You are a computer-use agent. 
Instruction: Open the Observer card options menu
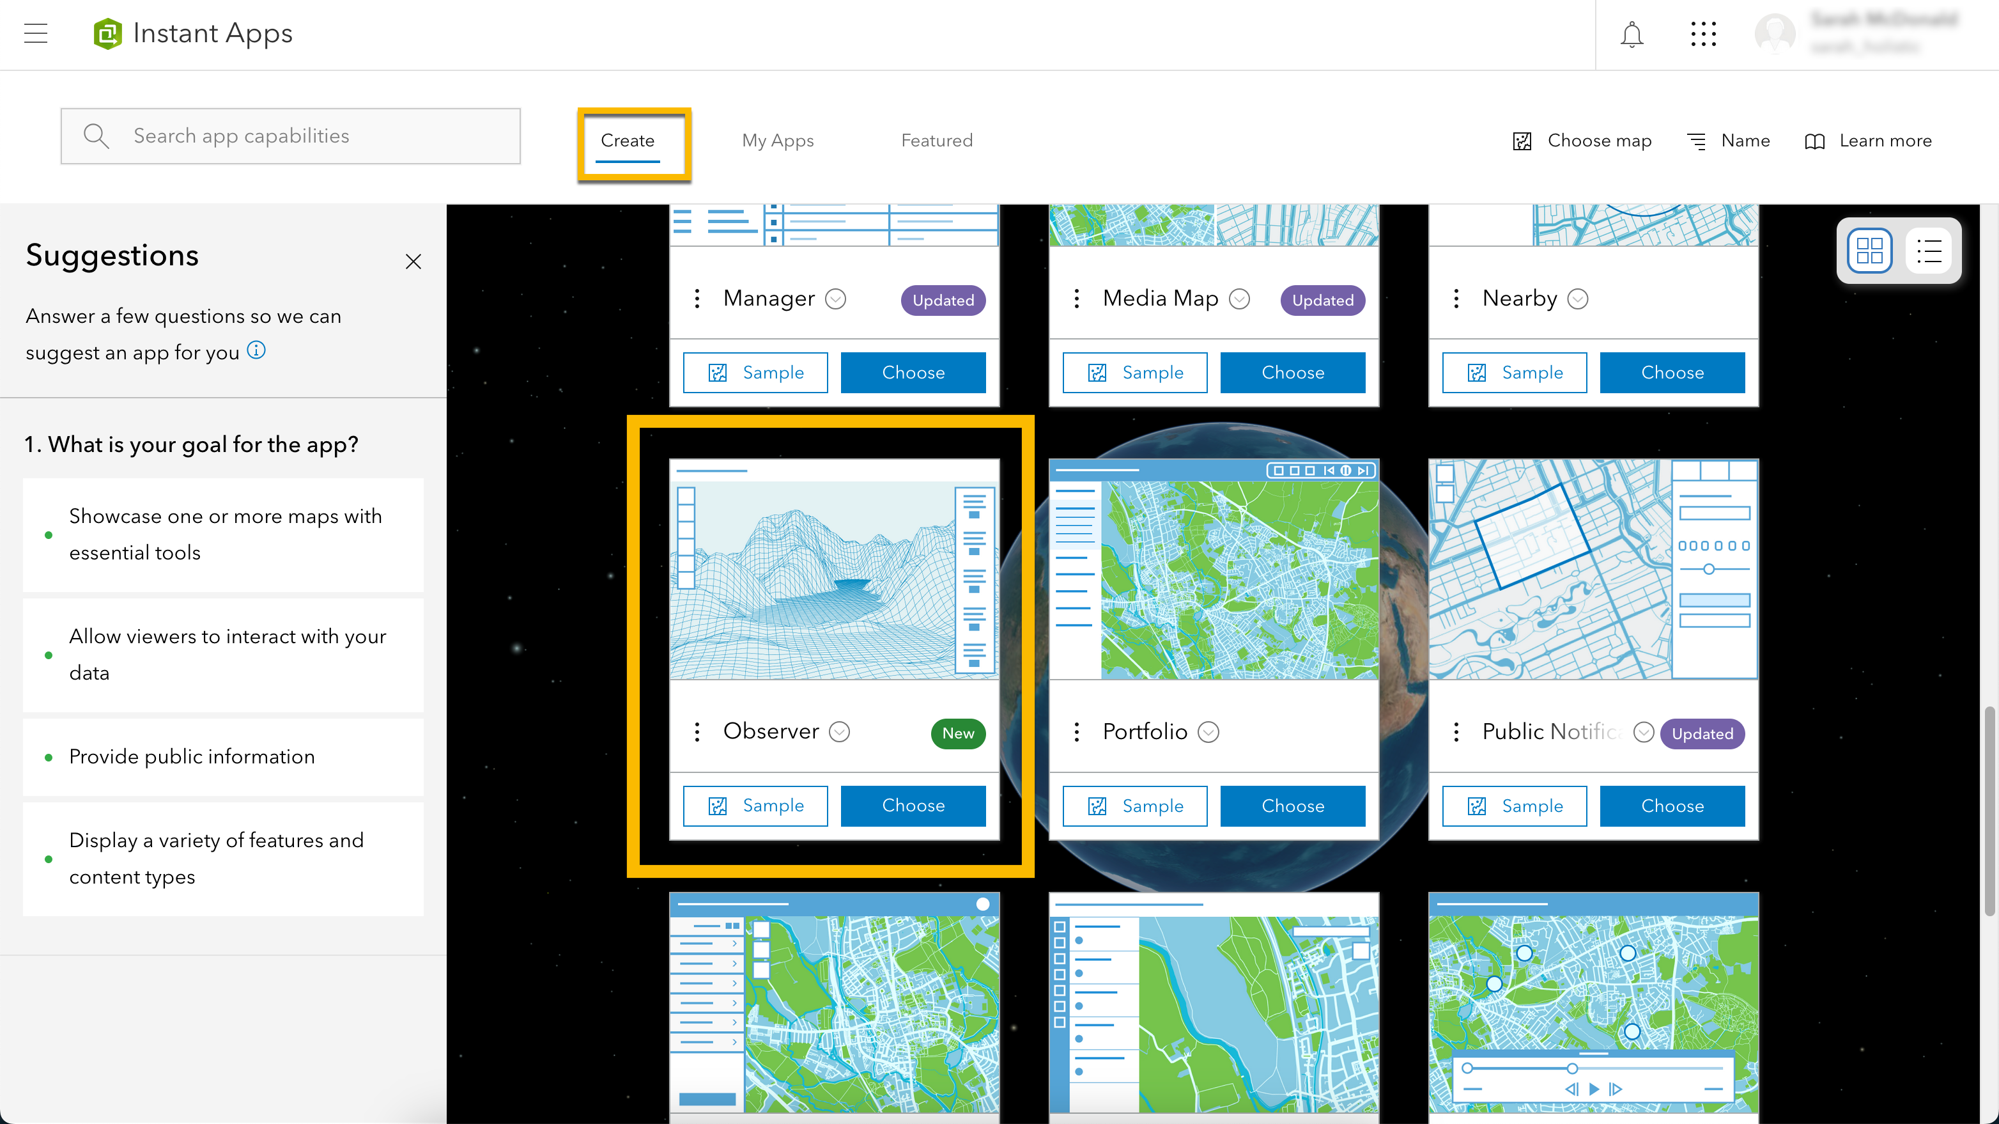coord(697,732)
